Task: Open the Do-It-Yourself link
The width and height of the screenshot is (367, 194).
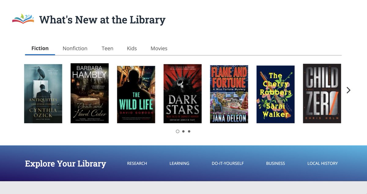Action: pos(228,163)
